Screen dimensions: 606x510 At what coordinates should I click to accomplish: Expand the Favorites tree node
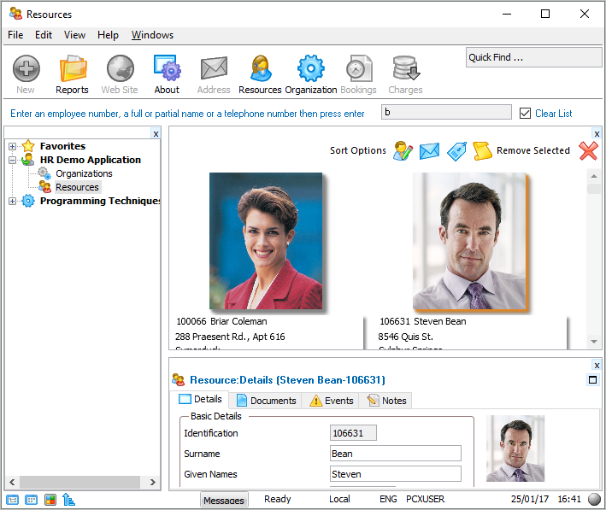click(12, 146)
